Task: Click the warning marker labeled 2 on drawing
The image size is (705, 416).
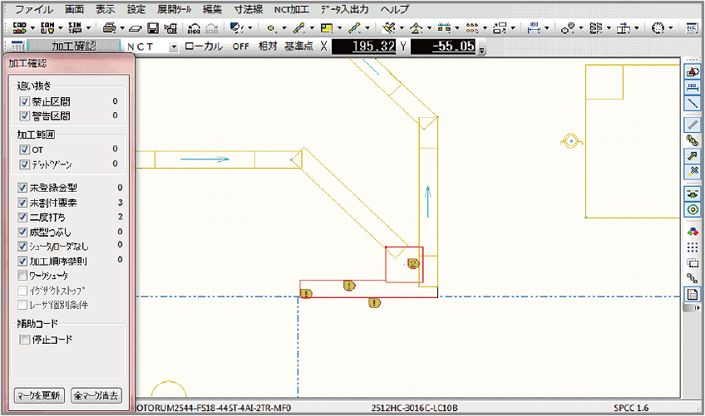Action: [413, 264]
